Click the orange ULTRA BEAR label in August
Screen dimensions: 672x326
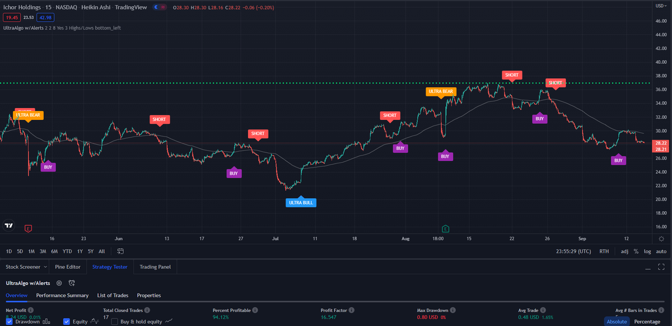pyautogui.click(x=441, y=91)
